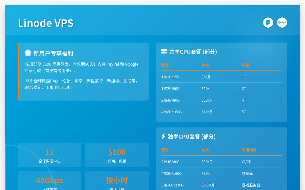
Task: Click the 配置 header in shared CPU table
Action: (165, 65)
